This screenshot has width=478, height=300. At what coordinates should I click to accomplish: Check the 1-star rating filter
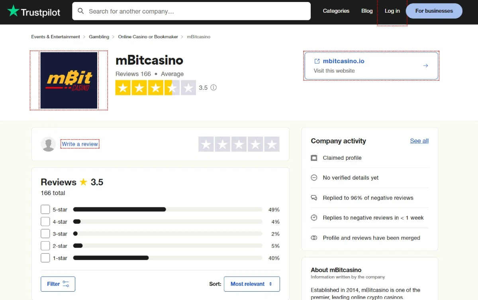point(45,257)
